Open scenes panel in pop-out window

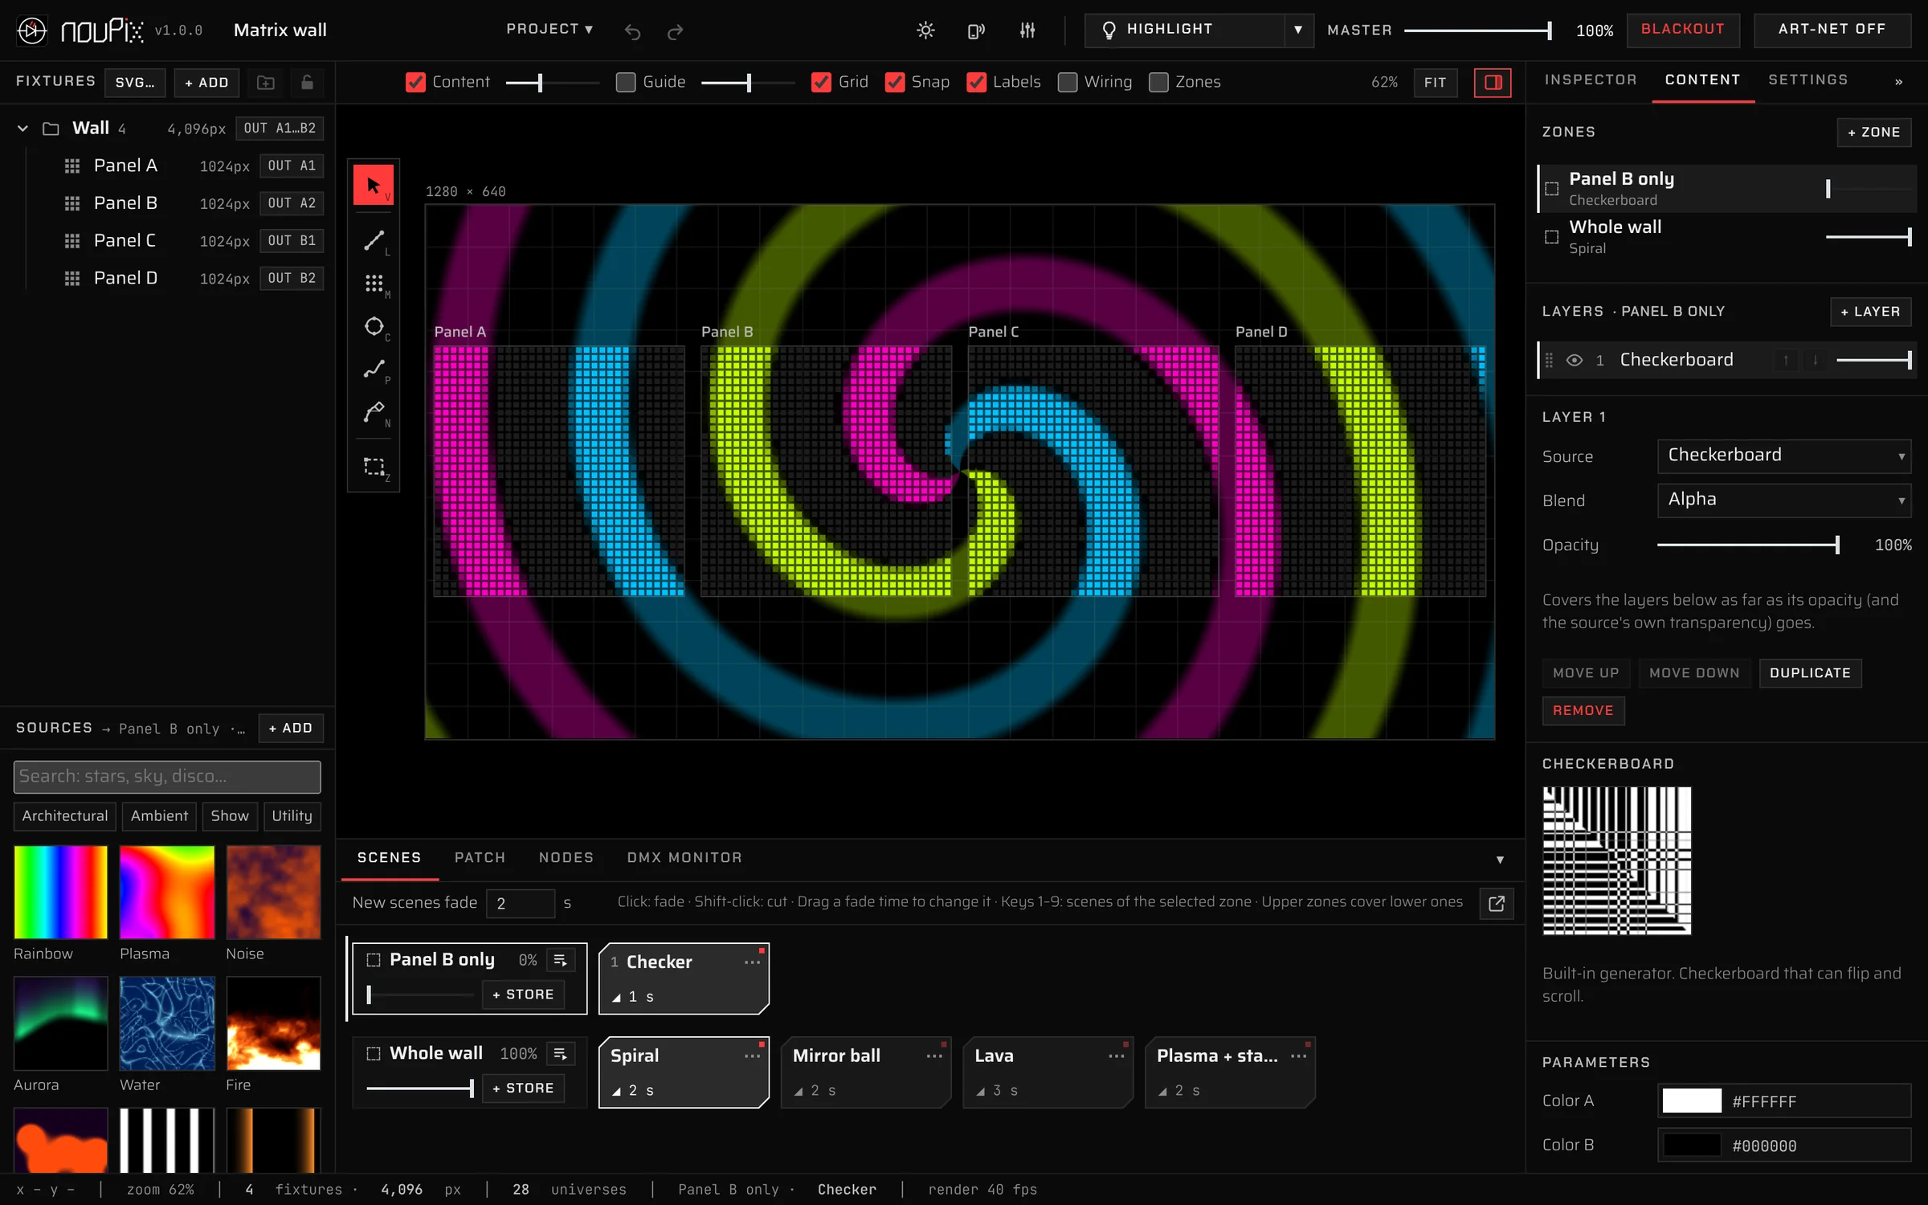pyautogui.click(x=1497, y=903)
